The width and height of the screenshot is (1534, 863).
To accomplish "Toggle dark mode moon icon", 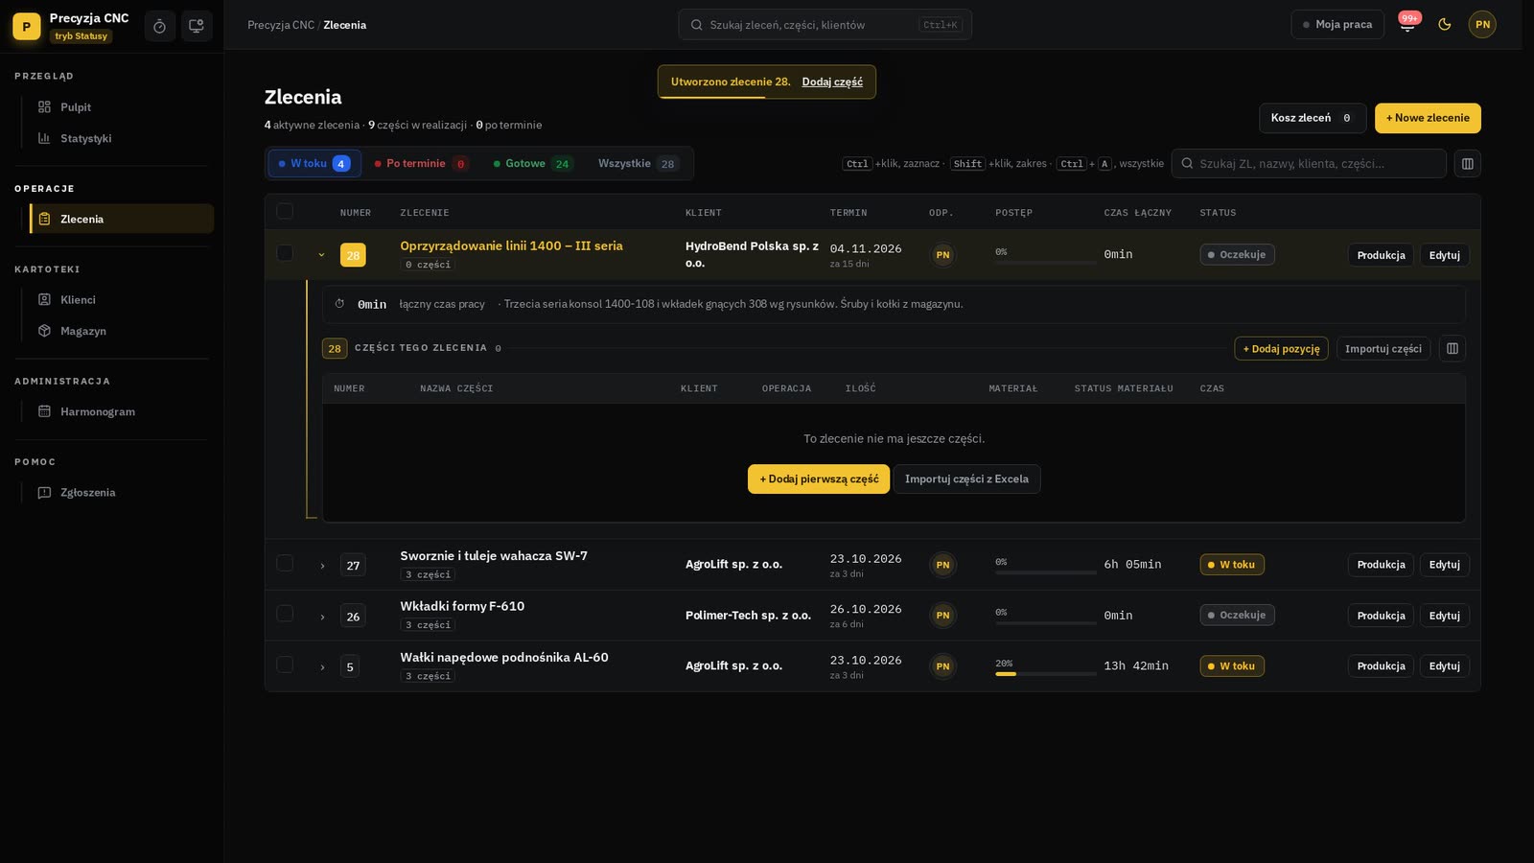I will [x=1445, y=24].
